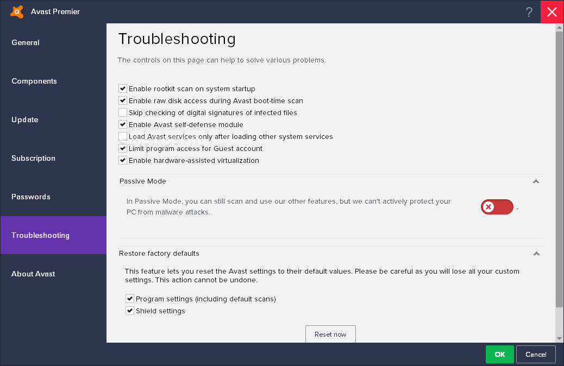Click the Cancel button
This screenshot has width=564, height=366.
pyautogui.click(x=536, y=354)
